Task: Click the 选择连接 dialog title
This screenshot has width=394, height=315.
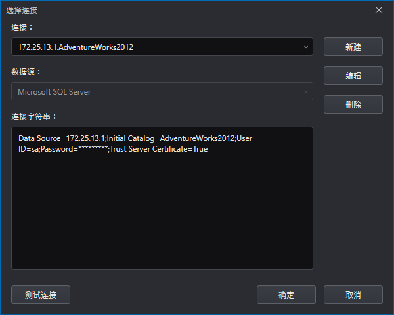Action: pyautogui.click(x=22, y=10)
